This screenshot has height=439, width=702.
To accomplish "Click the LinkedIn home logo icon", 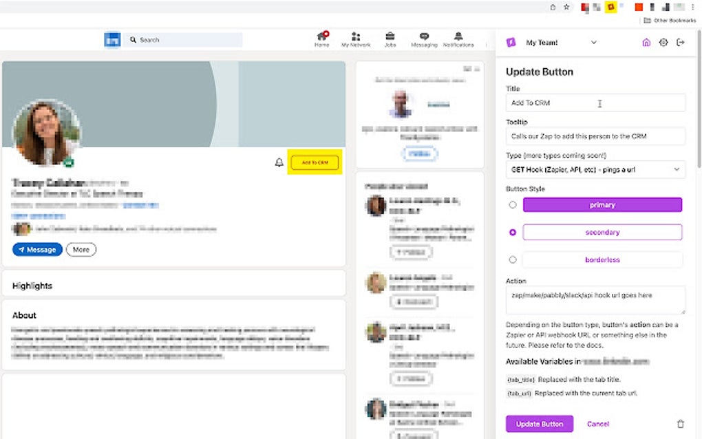I will [x=113, y=39].
